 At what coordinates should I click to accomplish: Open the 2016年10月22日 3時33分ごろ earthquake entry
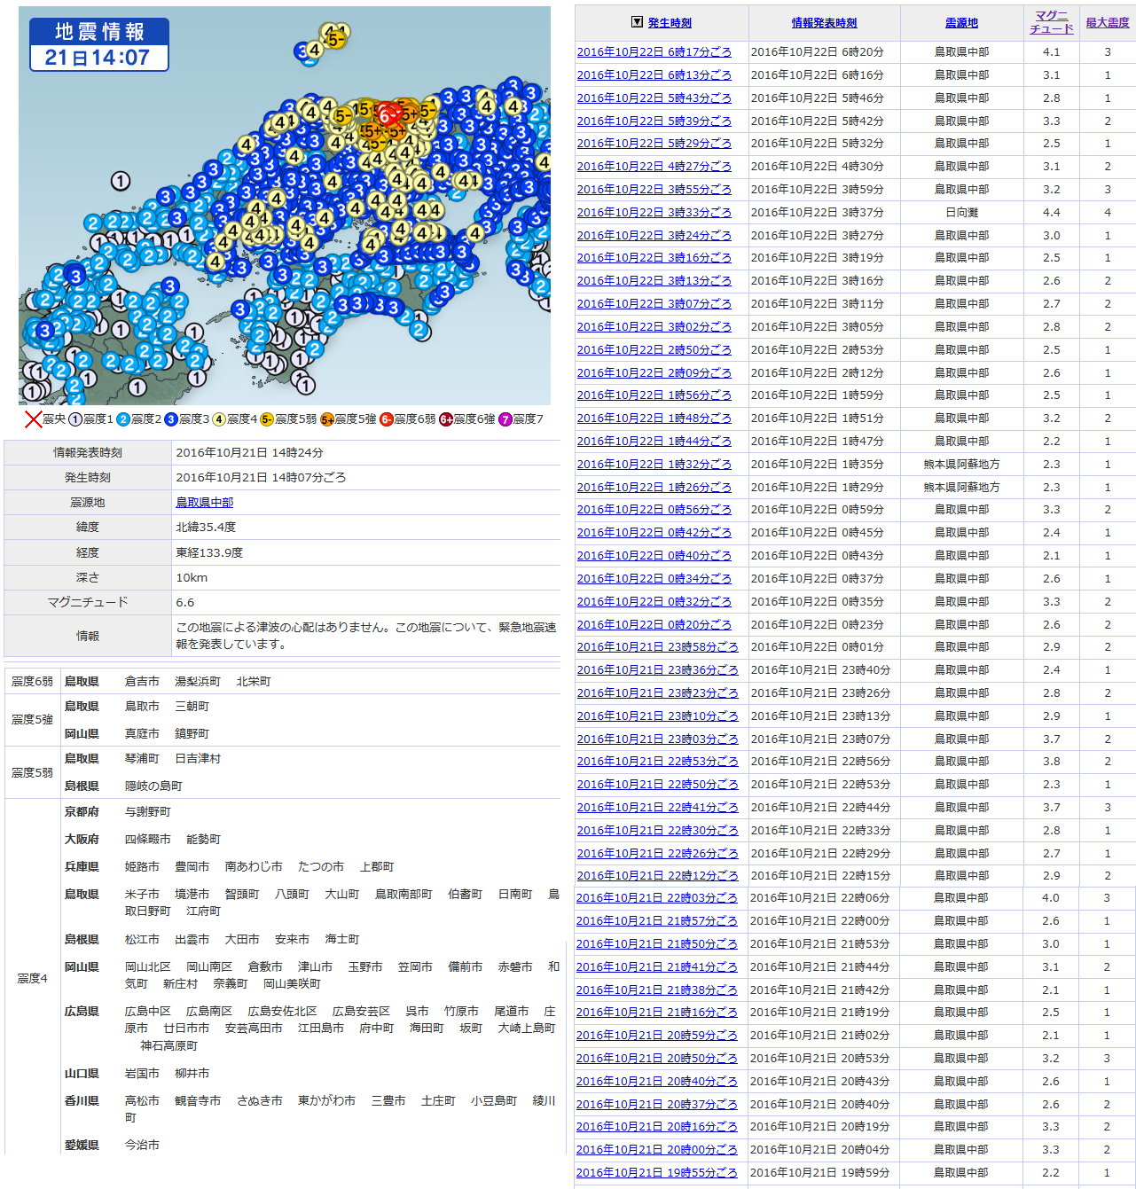pos(654,213)
